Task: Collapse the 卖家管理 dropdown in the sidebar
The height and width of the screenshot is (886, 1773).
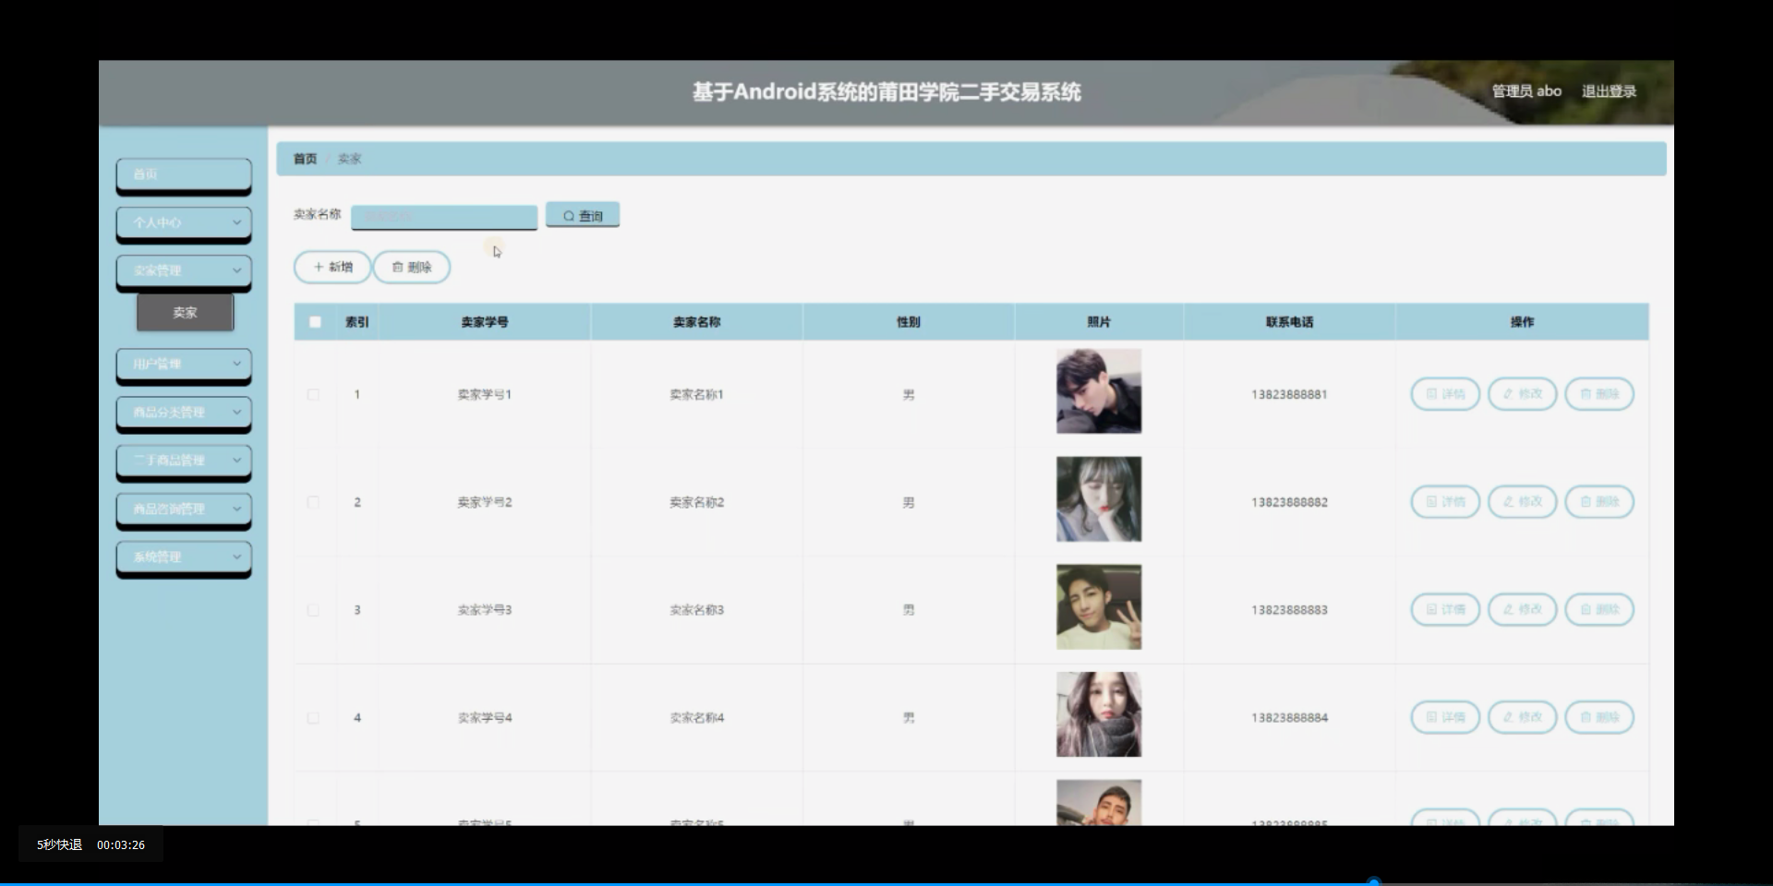Action: [183, 270]
